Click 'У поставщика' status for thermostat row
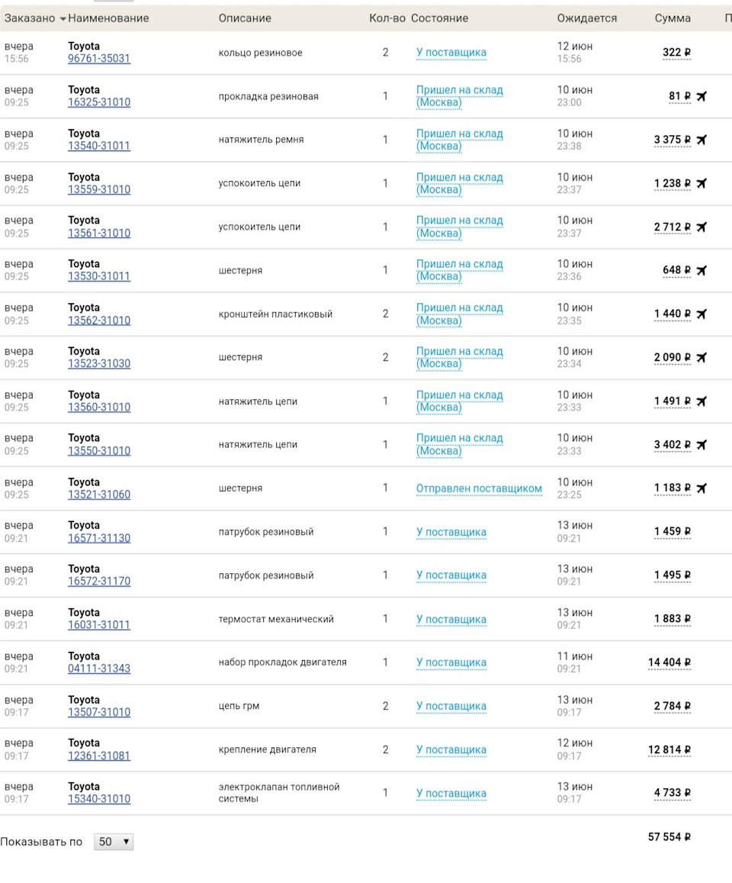Screen dimensions: 732x883 click(x=451, y=620)
